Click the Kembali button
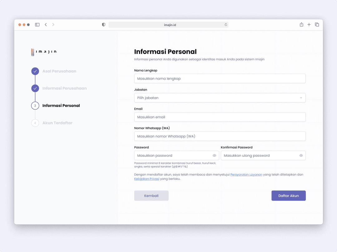The width and height of the screenshot is (337, 252). [151, 196]
